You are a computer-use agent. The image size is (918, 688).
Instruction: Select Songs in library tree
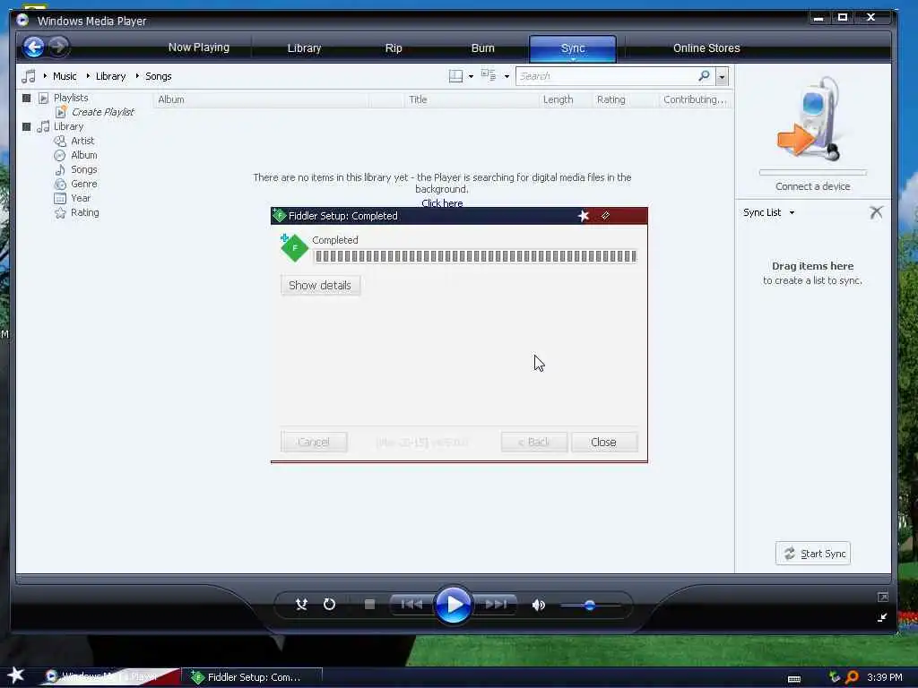83,169
